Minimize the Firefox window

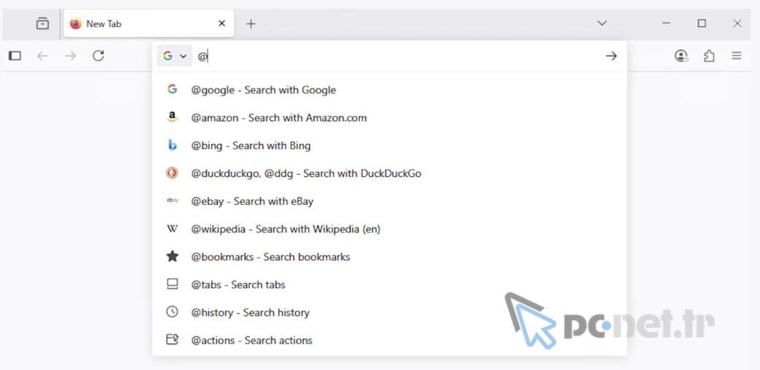pyautogui.click(x=666, y=23)
